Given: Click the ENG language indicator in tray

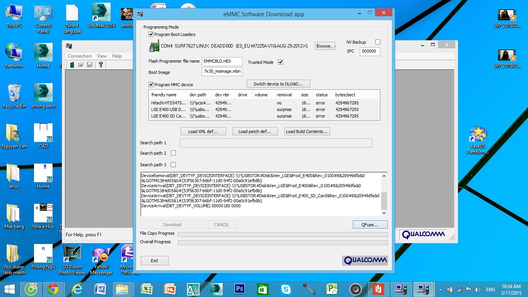Looking at the screenshot, I should (491, 289).
